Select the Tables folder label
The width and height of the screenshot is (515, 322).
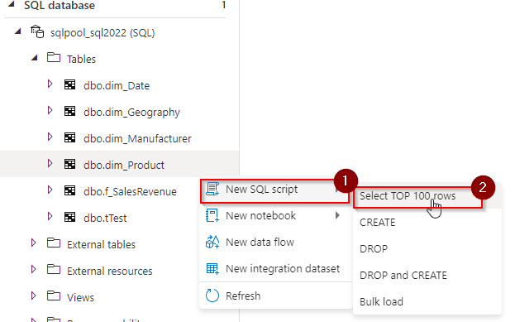[81, 60]
